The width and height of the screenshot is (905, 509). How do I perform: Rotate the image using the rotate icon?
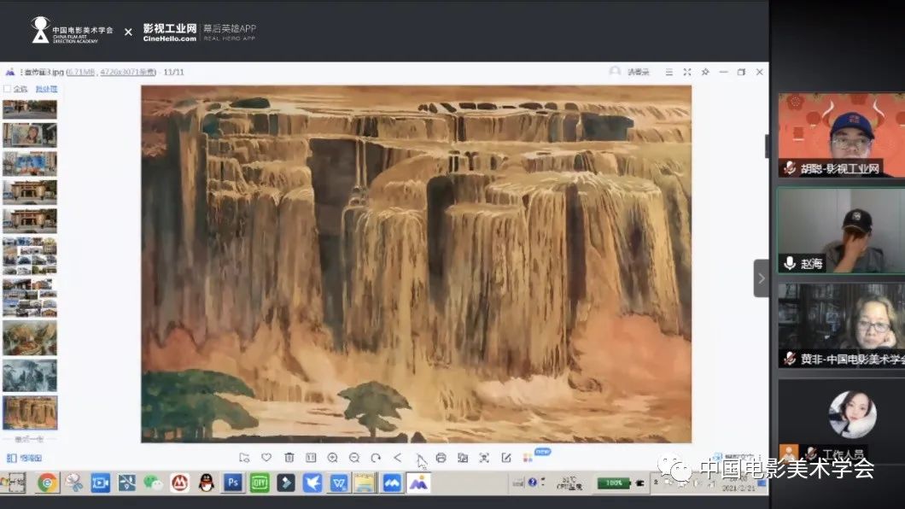pyautogui.click(x=376, y=458)
